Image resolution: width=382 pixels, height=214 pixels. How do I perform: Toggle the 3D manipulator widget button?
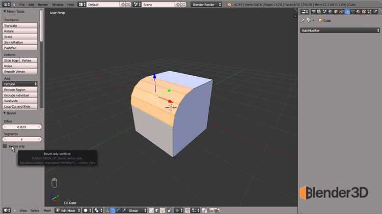[x=107, y=210]
